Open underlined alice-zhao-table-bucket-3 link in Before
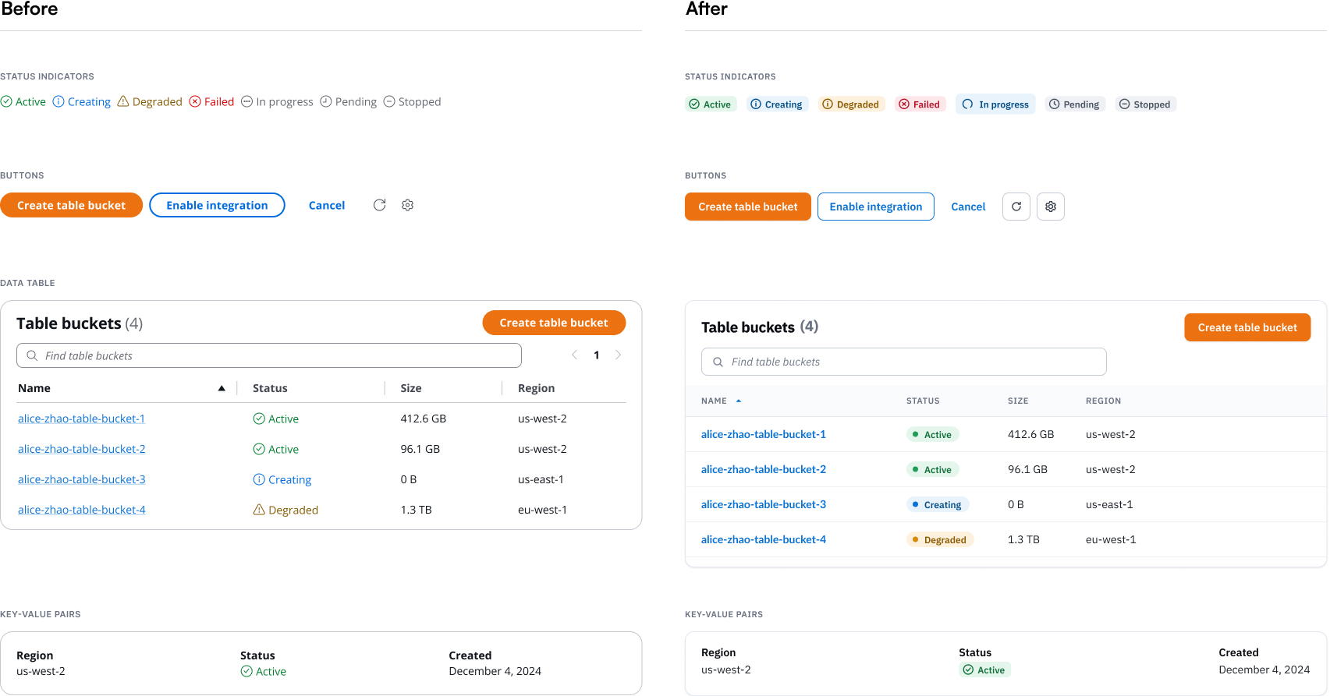Viewport: 1330px width, 696px height. [x=81, y=479]
